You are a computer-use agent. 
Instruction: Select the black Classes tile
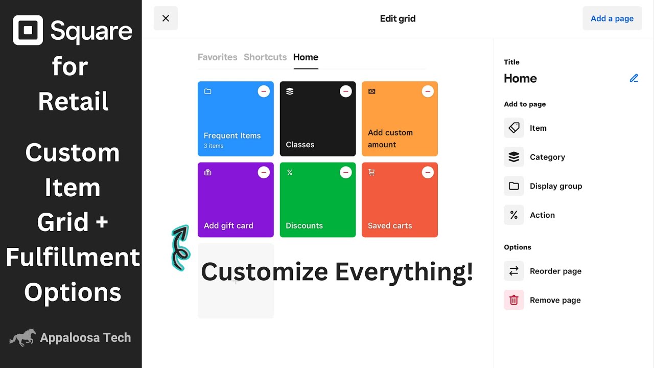click(318, 119)
